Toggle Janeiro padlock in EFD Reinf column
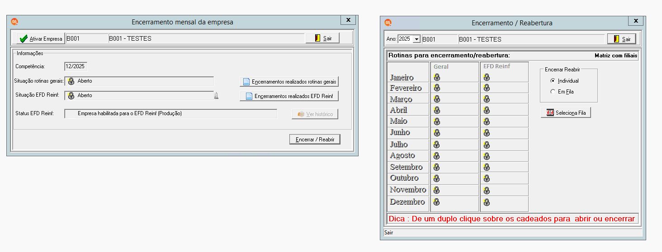The width and height of the screenshot is (662, 252). point(487,77)
